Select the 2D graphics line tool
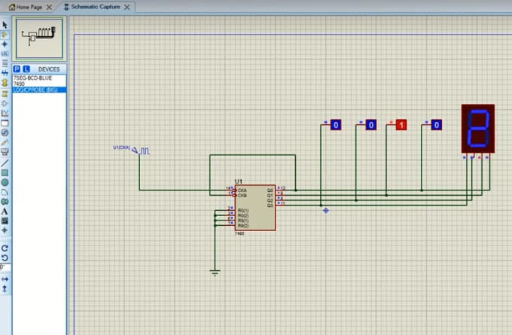Screen dimensions: 512x335 point(5,163)
